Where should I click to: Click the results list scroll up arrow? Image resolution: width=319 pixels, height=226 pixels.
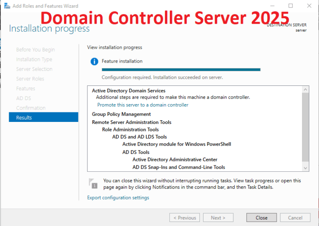pos(305,89)
